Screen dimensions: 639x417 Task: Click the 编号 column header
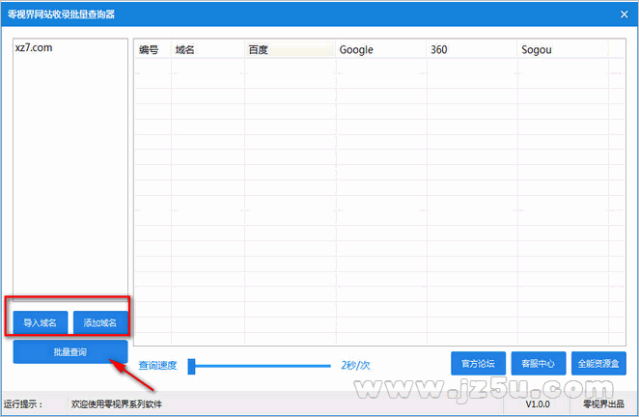[153, 50]
